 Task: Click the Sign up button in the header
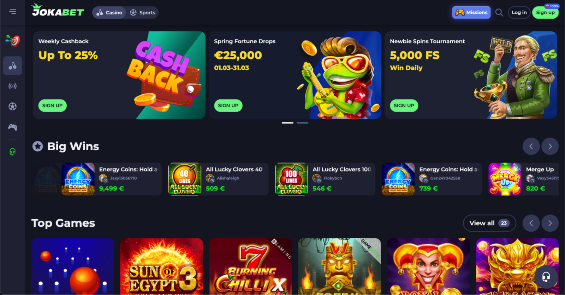click(545, 13)
